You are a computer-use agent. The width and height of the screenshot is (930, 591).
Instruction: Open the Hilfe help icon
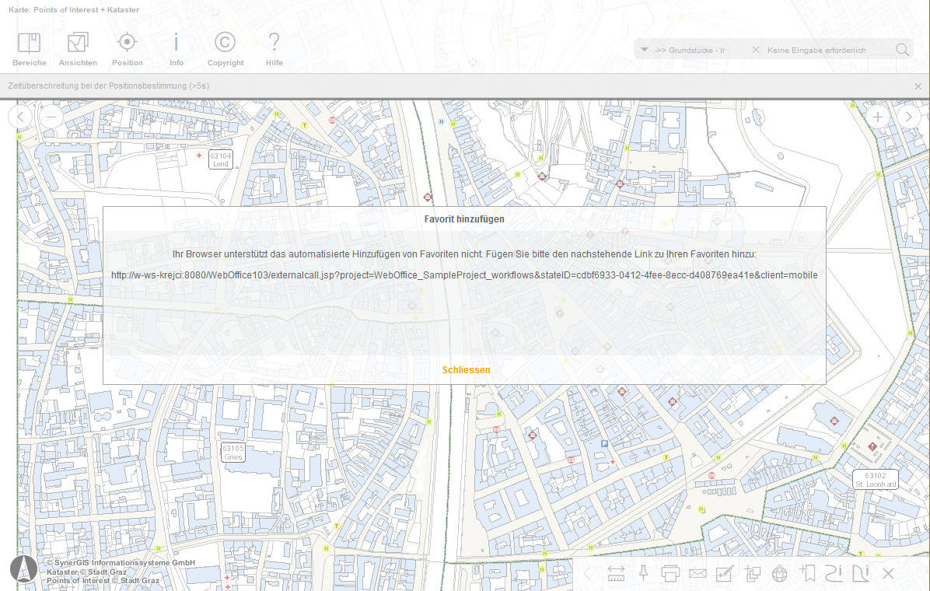274,48
